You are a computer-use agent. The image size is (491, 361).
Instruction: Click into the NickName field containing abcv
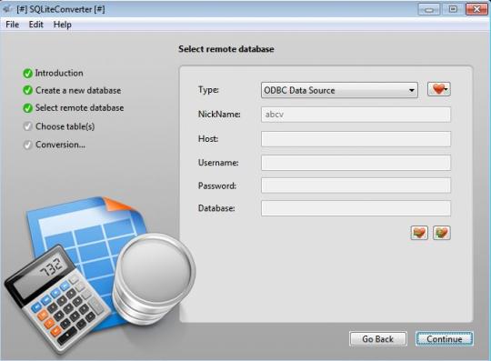coord(356,115)
